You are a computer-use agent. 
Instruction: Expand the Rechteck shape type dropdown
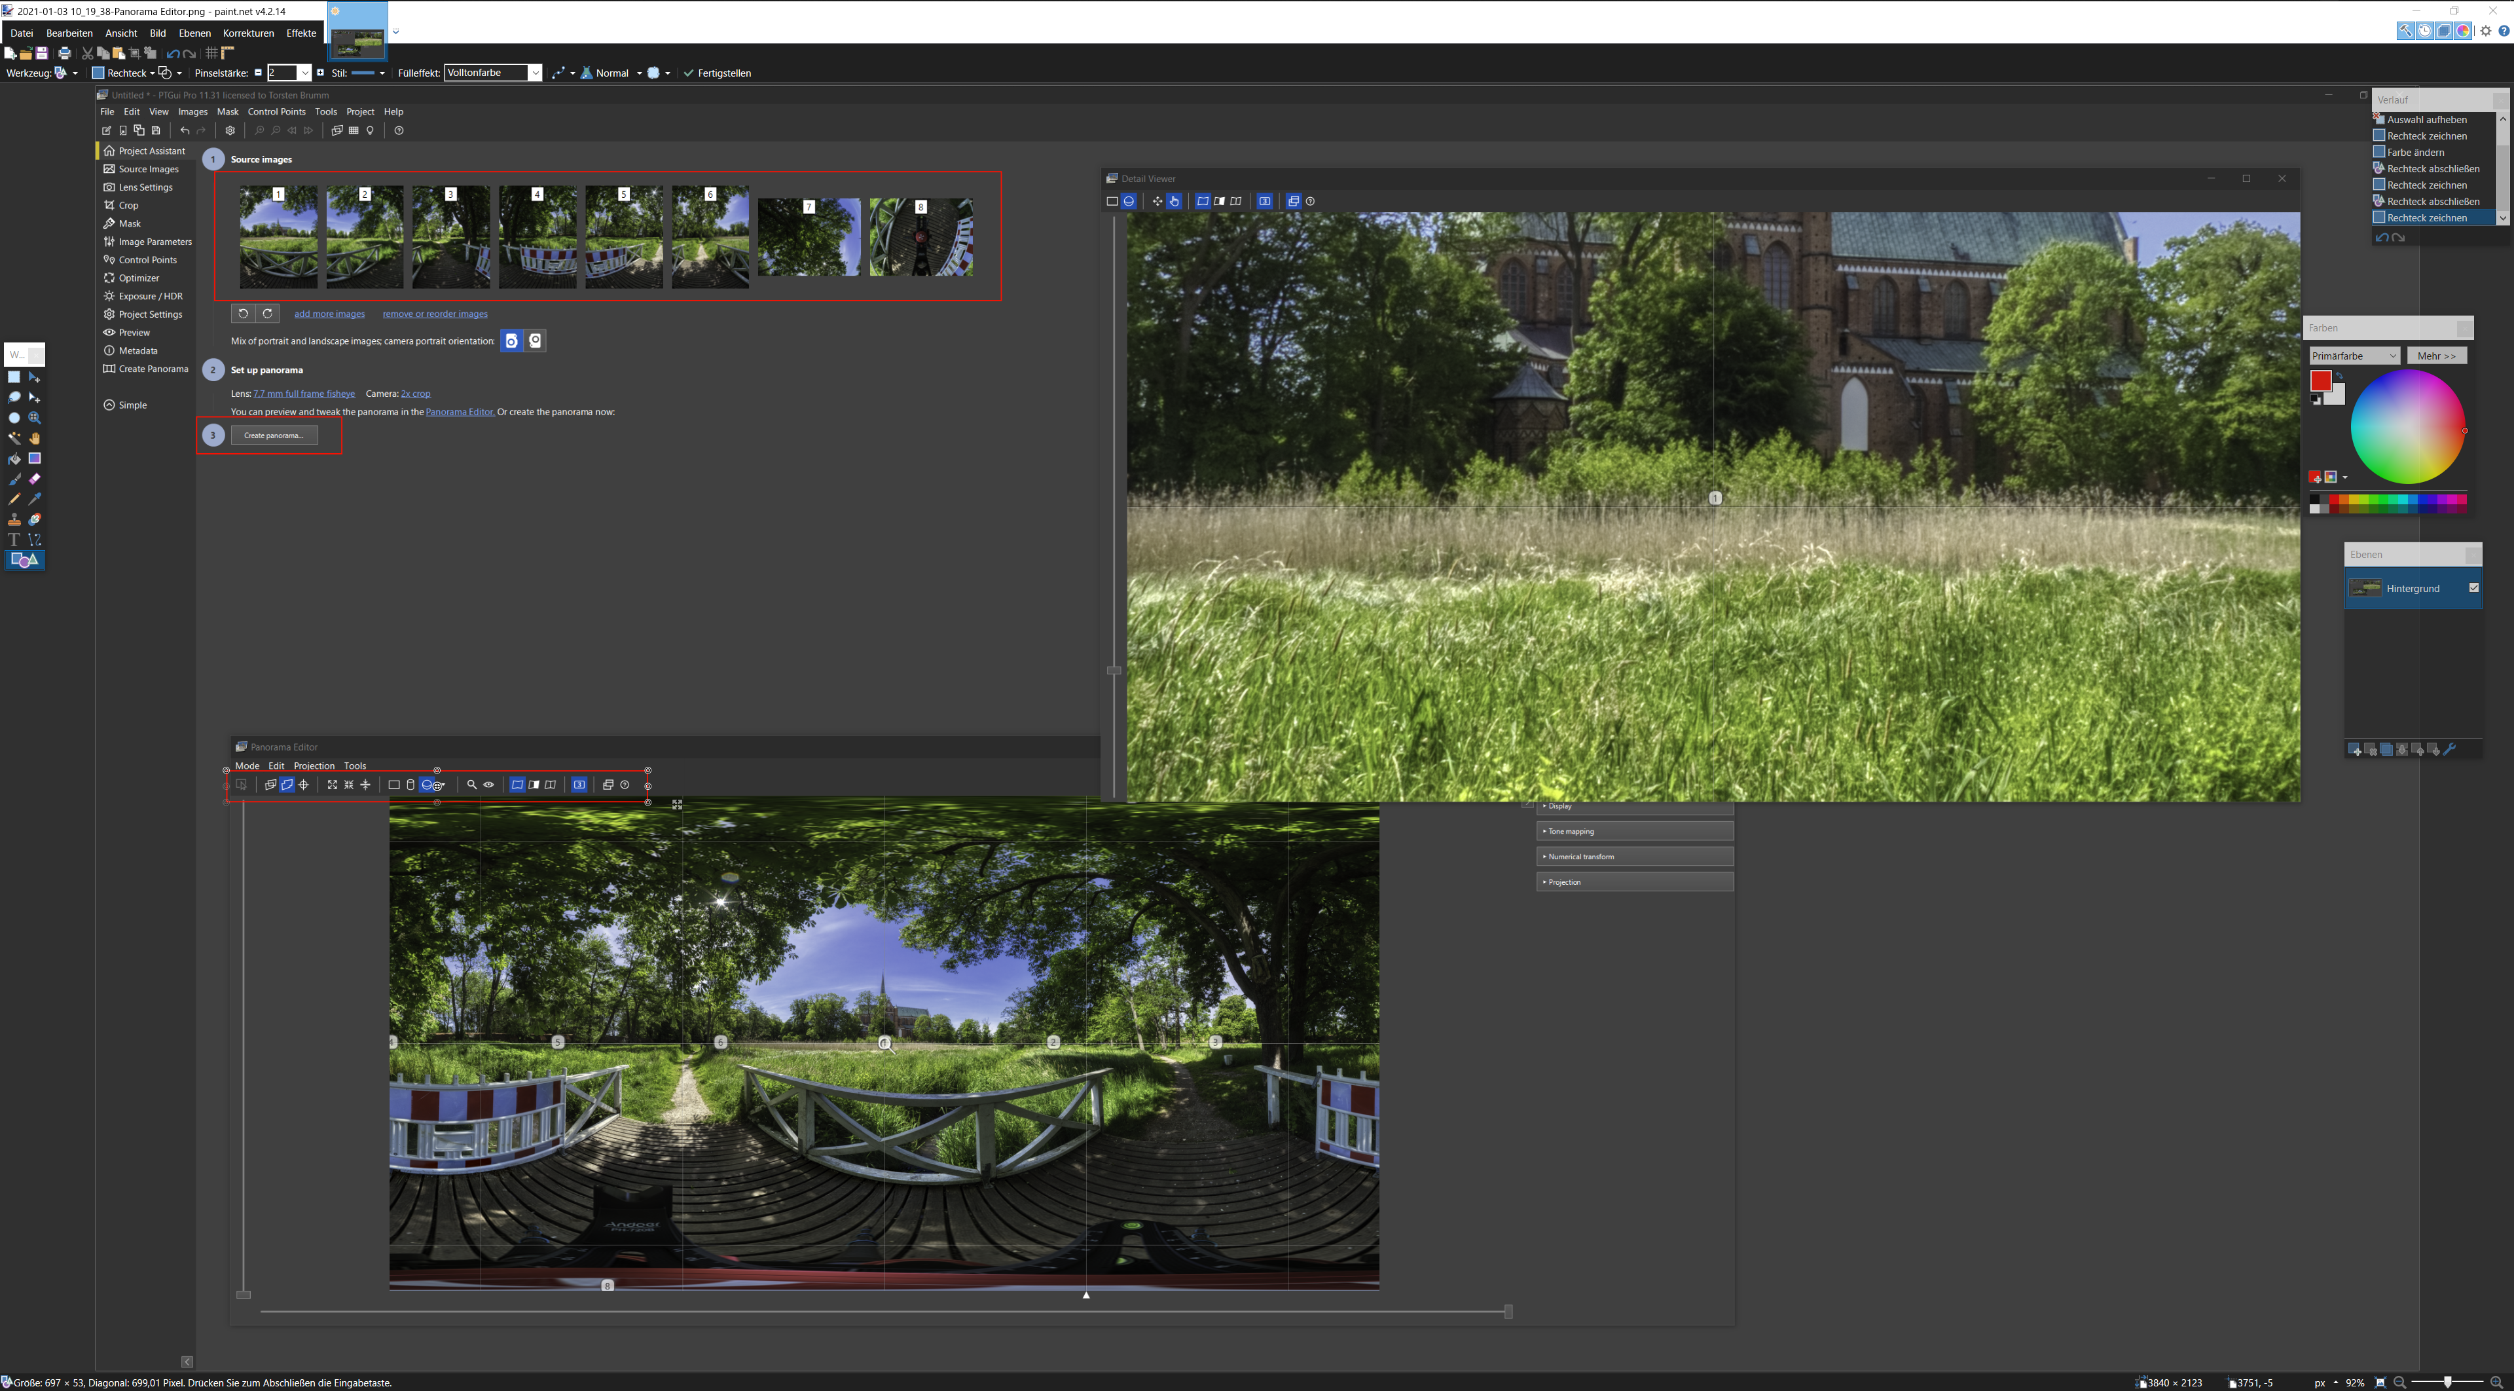(151, 73)
